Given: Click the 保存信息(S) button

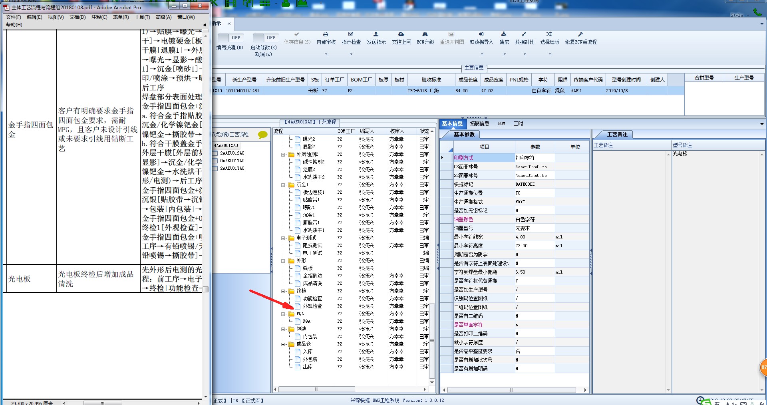Looking at the screenshot, I should pos(297,38).
